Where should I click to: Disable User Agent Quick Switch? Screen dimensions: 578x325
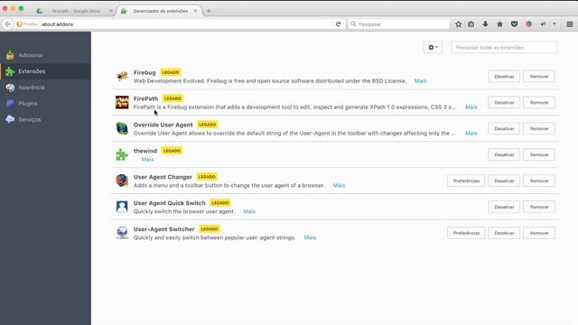tap(504, 207)
